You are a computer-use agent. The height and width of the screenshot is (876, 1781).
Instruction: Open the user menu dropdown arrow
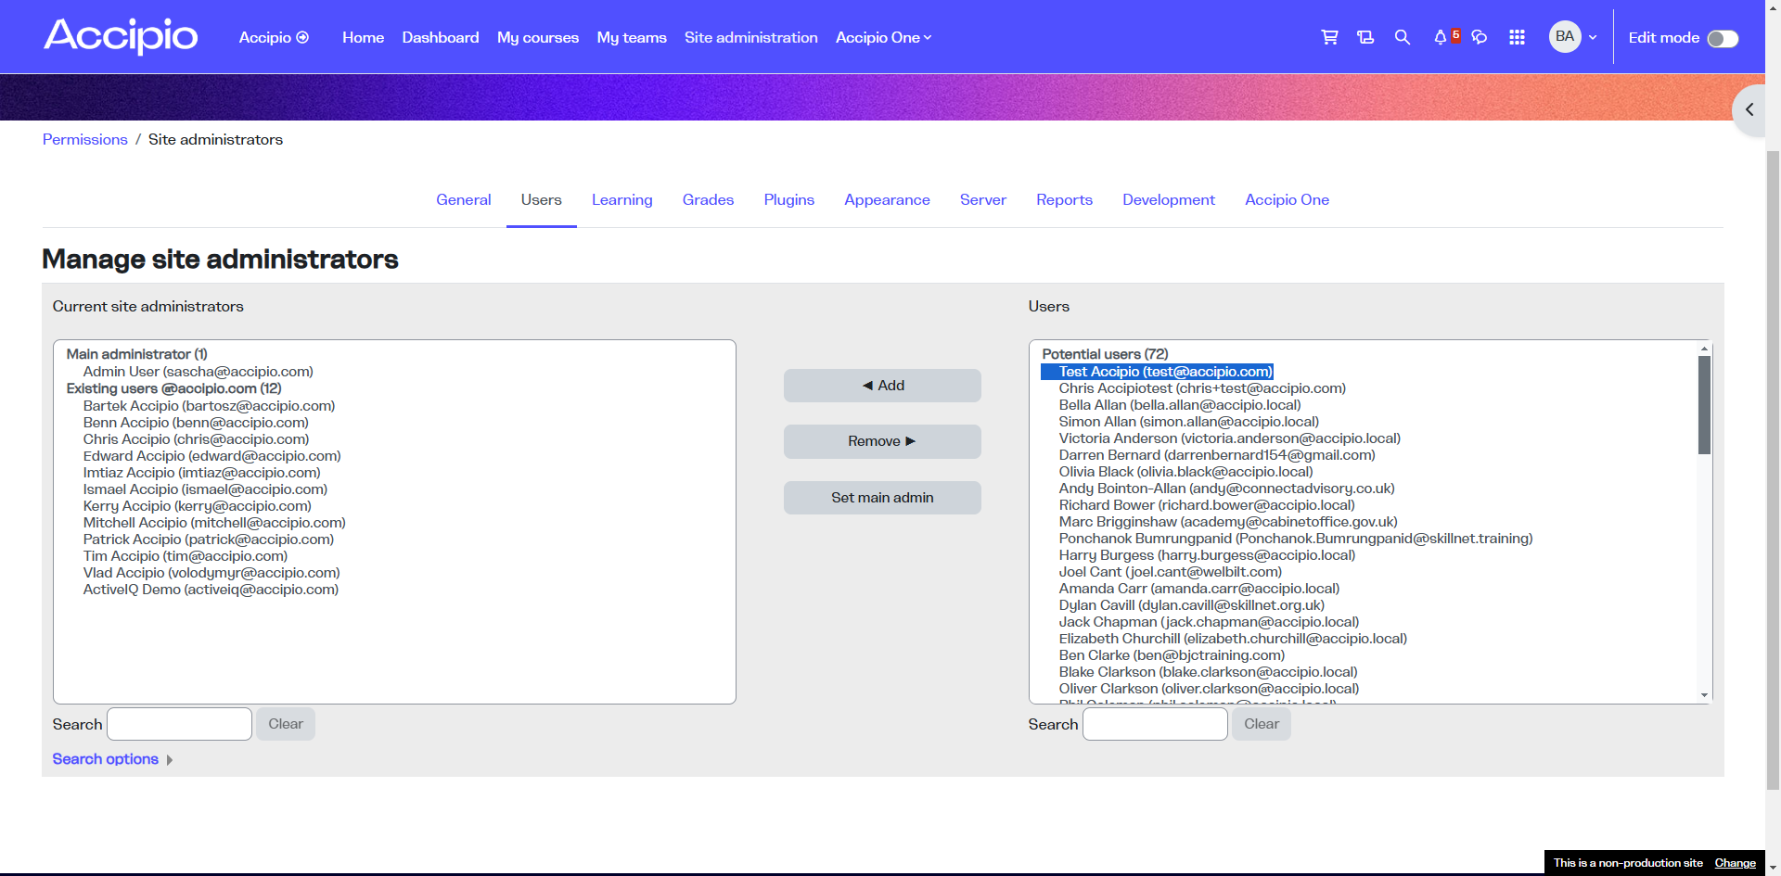click(1593, 38)
